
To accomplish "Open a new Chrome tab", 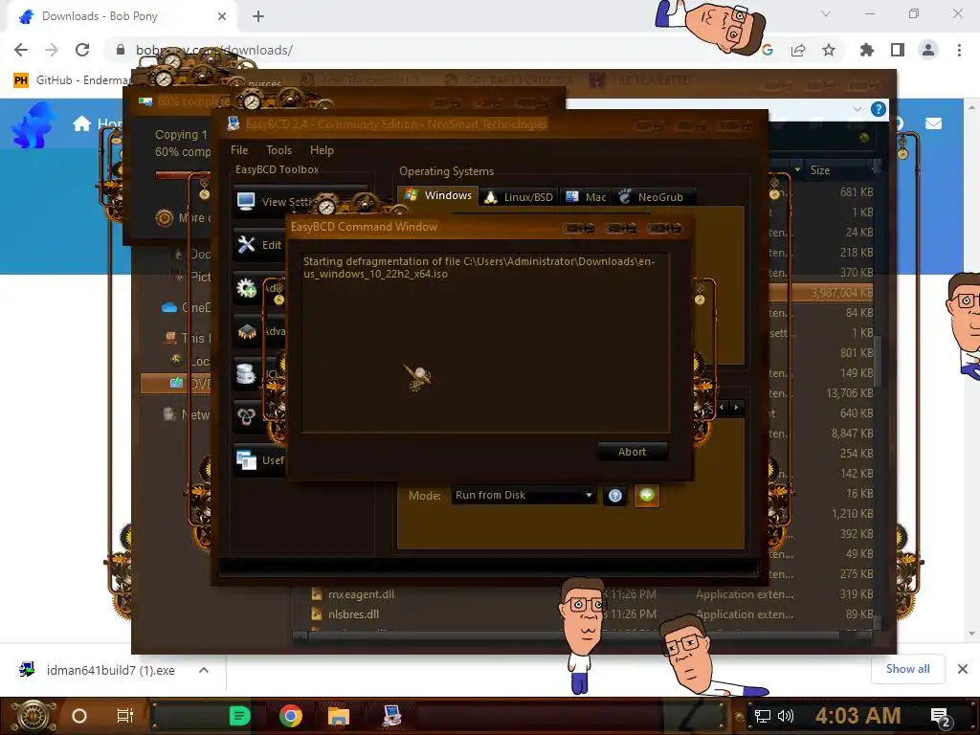I will (x=258, y=16).
